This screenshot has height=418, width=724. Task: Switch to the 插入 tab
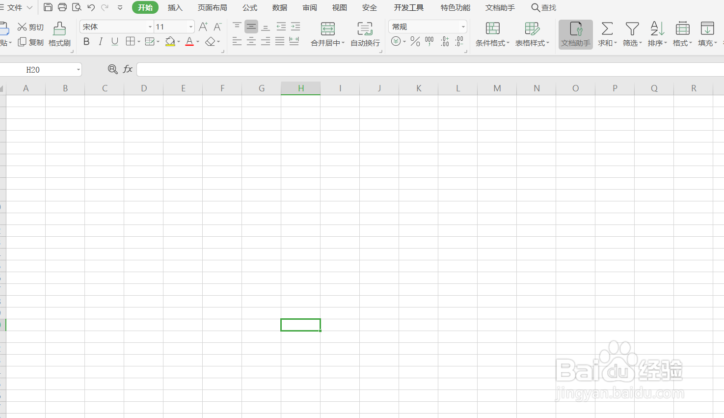[x=175, y=7]
